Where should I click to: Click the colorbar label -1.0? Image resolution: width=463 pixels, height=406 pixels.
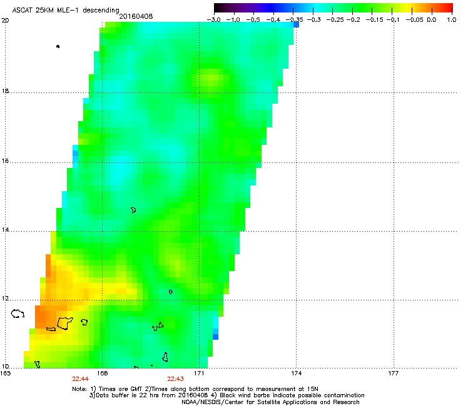click(233, 20)
